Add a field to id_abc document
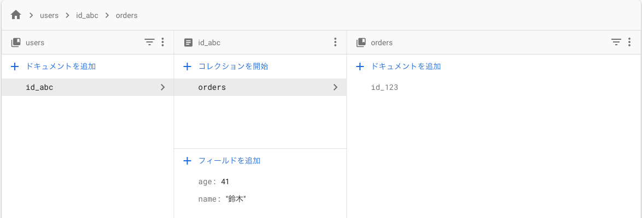Image resolution: width=642 pixels, height=218 pixels. (x=222, y=161)
